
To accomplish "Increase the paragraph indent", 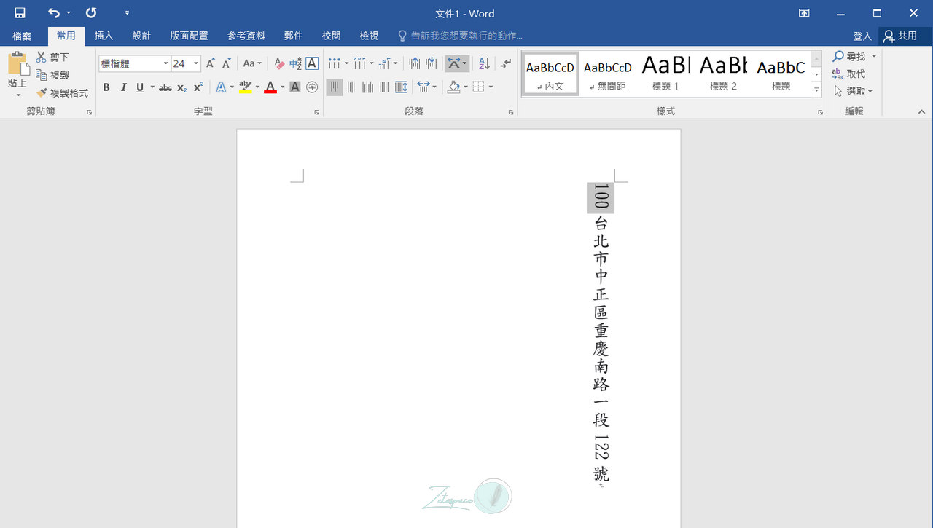I will click(x=431, y=63).
